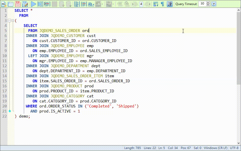Click the UTF-8 encoding indicator
The width and height of the screenshot is (241, 151).
tap(234, 148)
